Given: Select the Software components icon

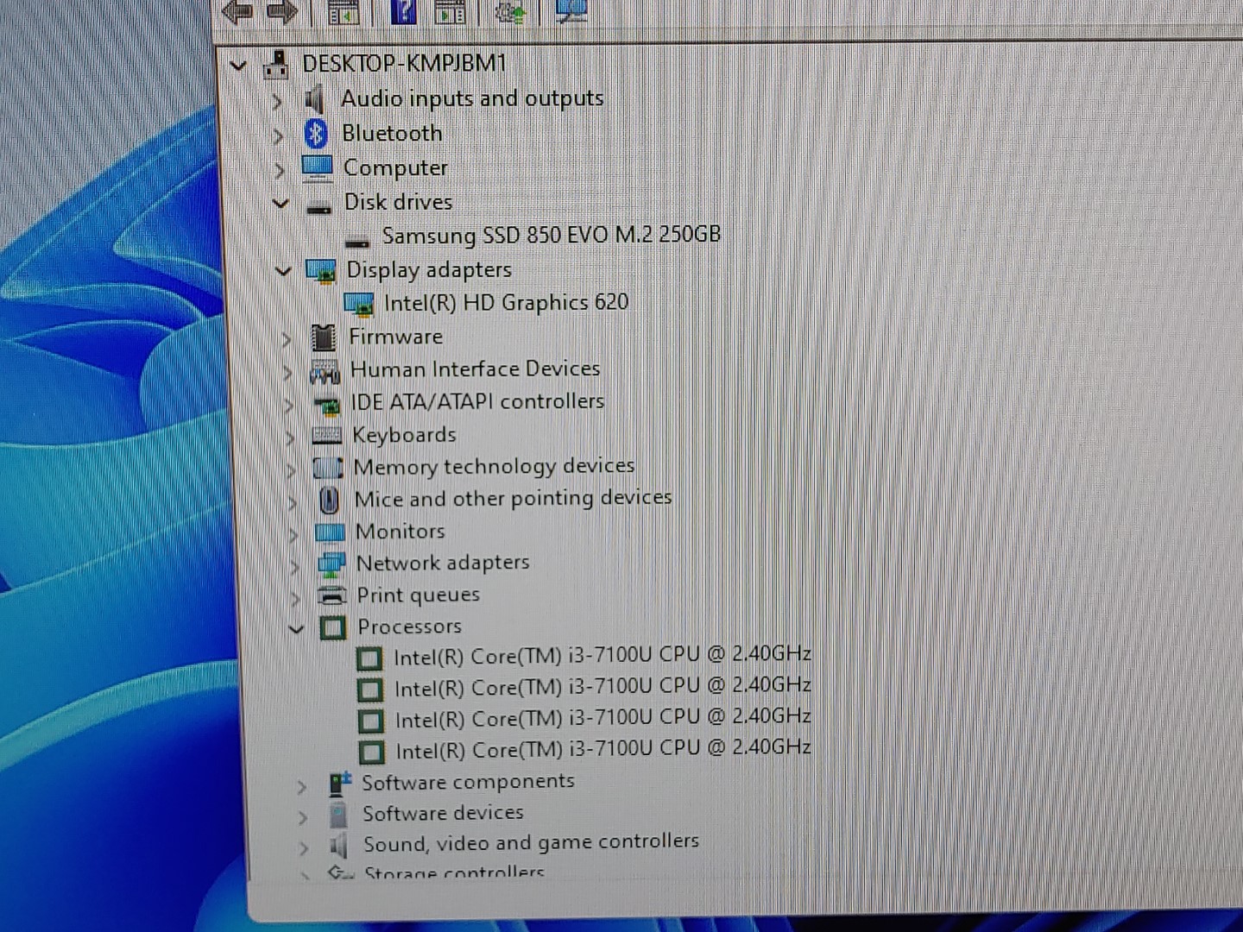Looking at the screenshot, I should tap(340, 784).
